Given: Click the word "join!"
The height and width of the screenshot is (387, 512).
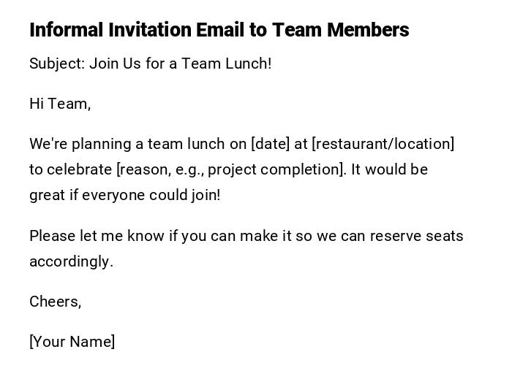Looking at the screenshot, I should [205, 195].
